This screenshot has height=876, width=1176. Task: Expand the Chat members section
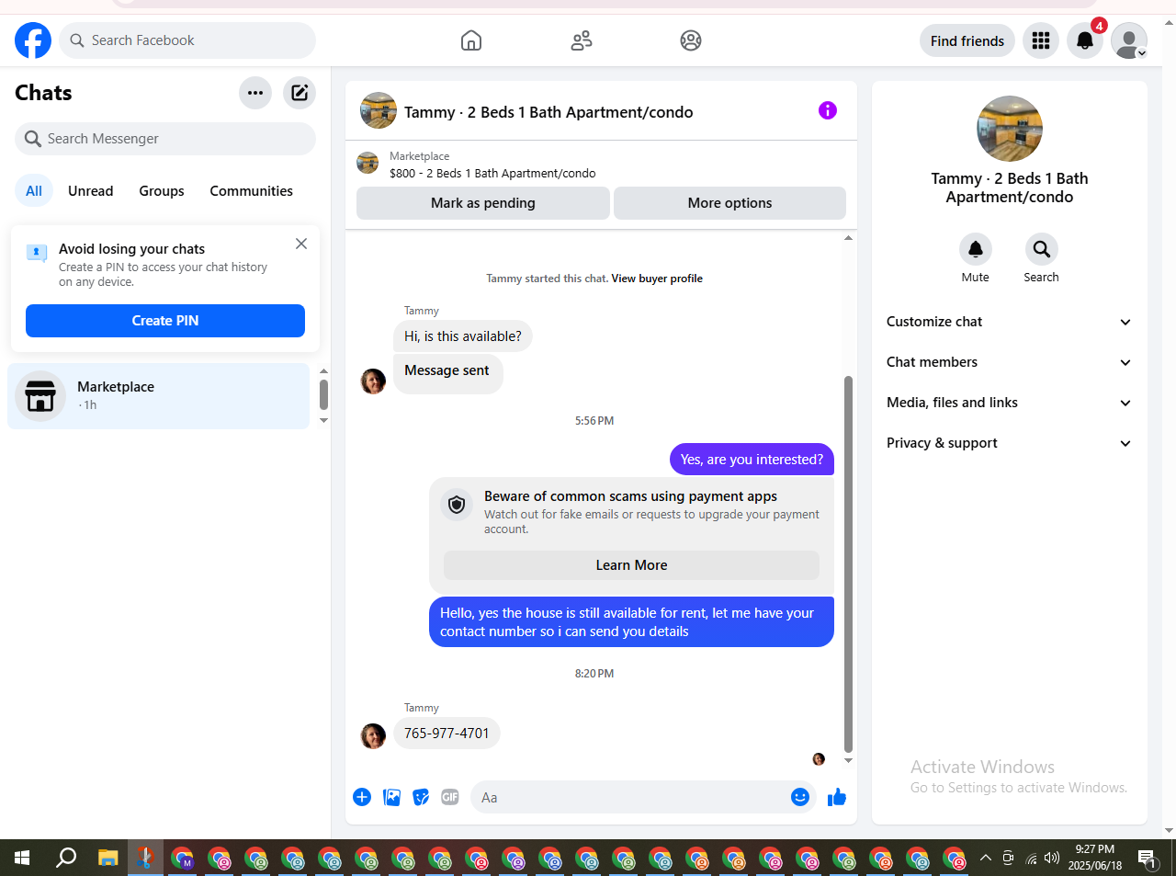pos(1010,362)
